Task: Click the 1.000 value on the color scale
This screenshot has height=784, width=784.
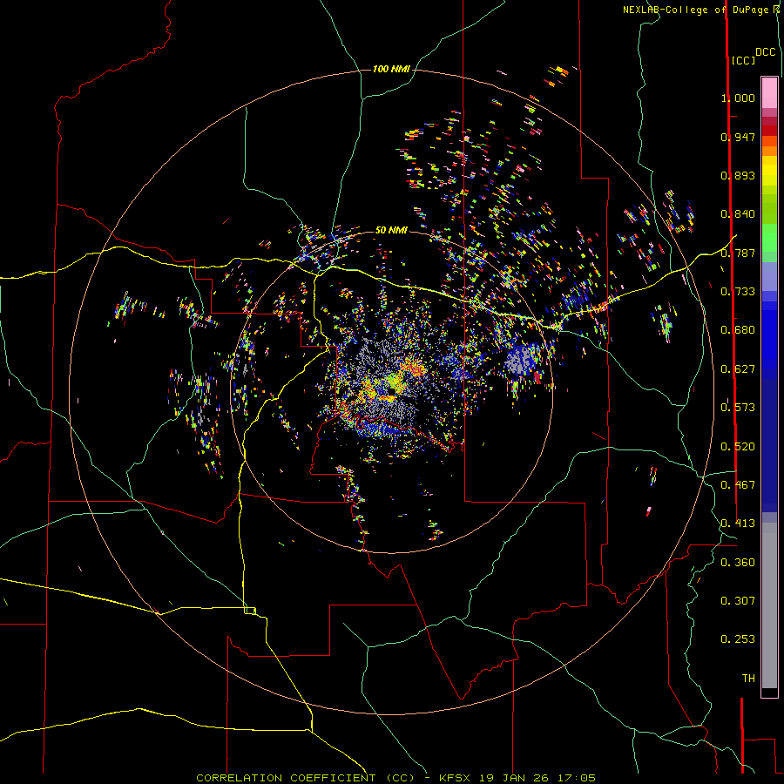Action: pyautogui.click(x=738, y=98)
